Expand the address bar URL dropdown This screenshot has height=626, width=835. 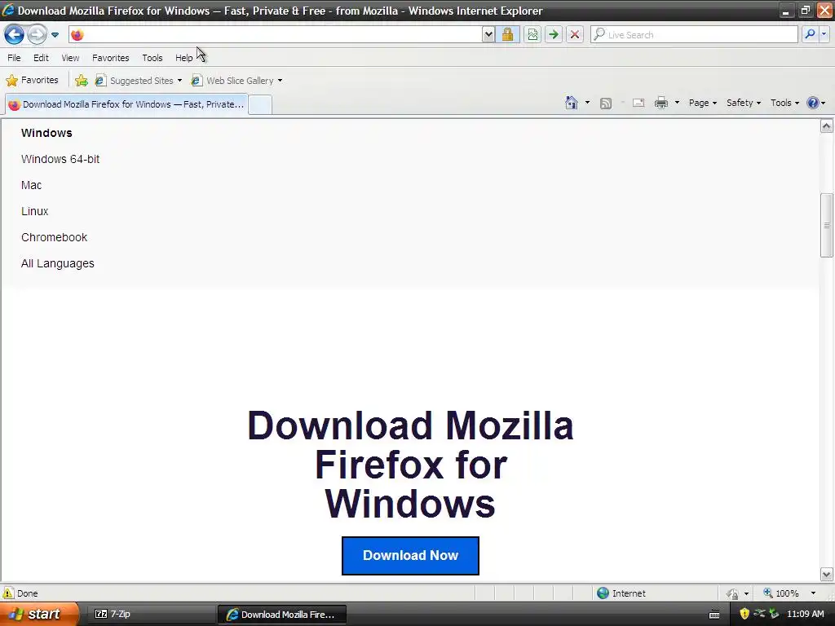tap(488, 34)
